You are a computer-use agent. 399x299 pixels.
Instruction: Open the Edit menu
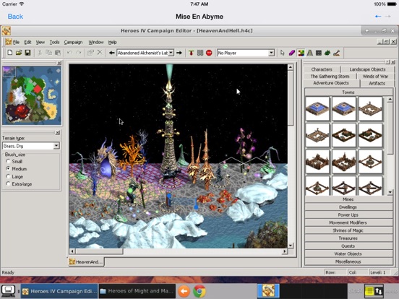(27, 42)
